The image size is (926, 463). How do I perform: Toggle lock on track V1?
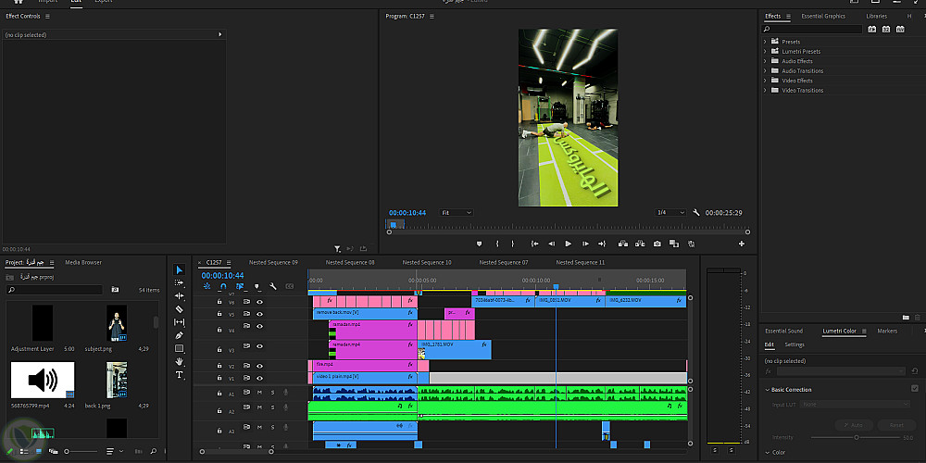coord(219,378)
